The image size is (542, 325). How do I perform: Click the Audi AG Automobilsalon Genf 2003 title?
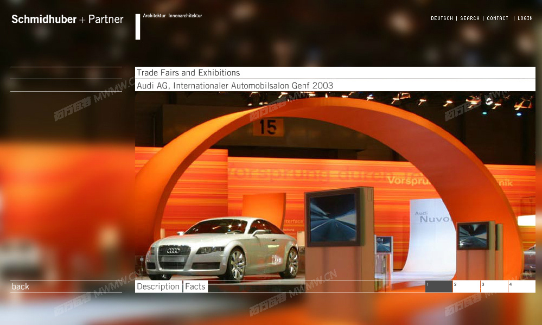(x=235, y=85)
